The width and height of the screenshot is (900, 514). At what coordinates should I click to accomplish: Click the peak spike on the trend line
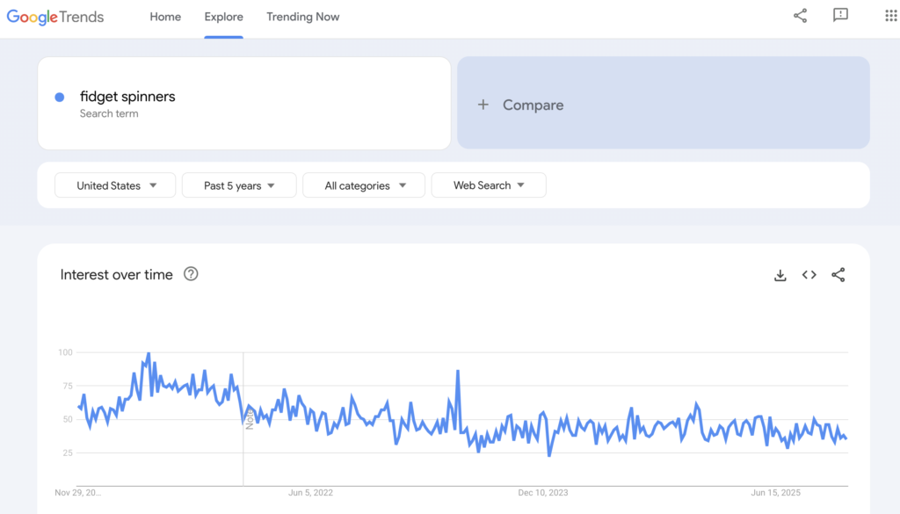click(x=148, y=351)
